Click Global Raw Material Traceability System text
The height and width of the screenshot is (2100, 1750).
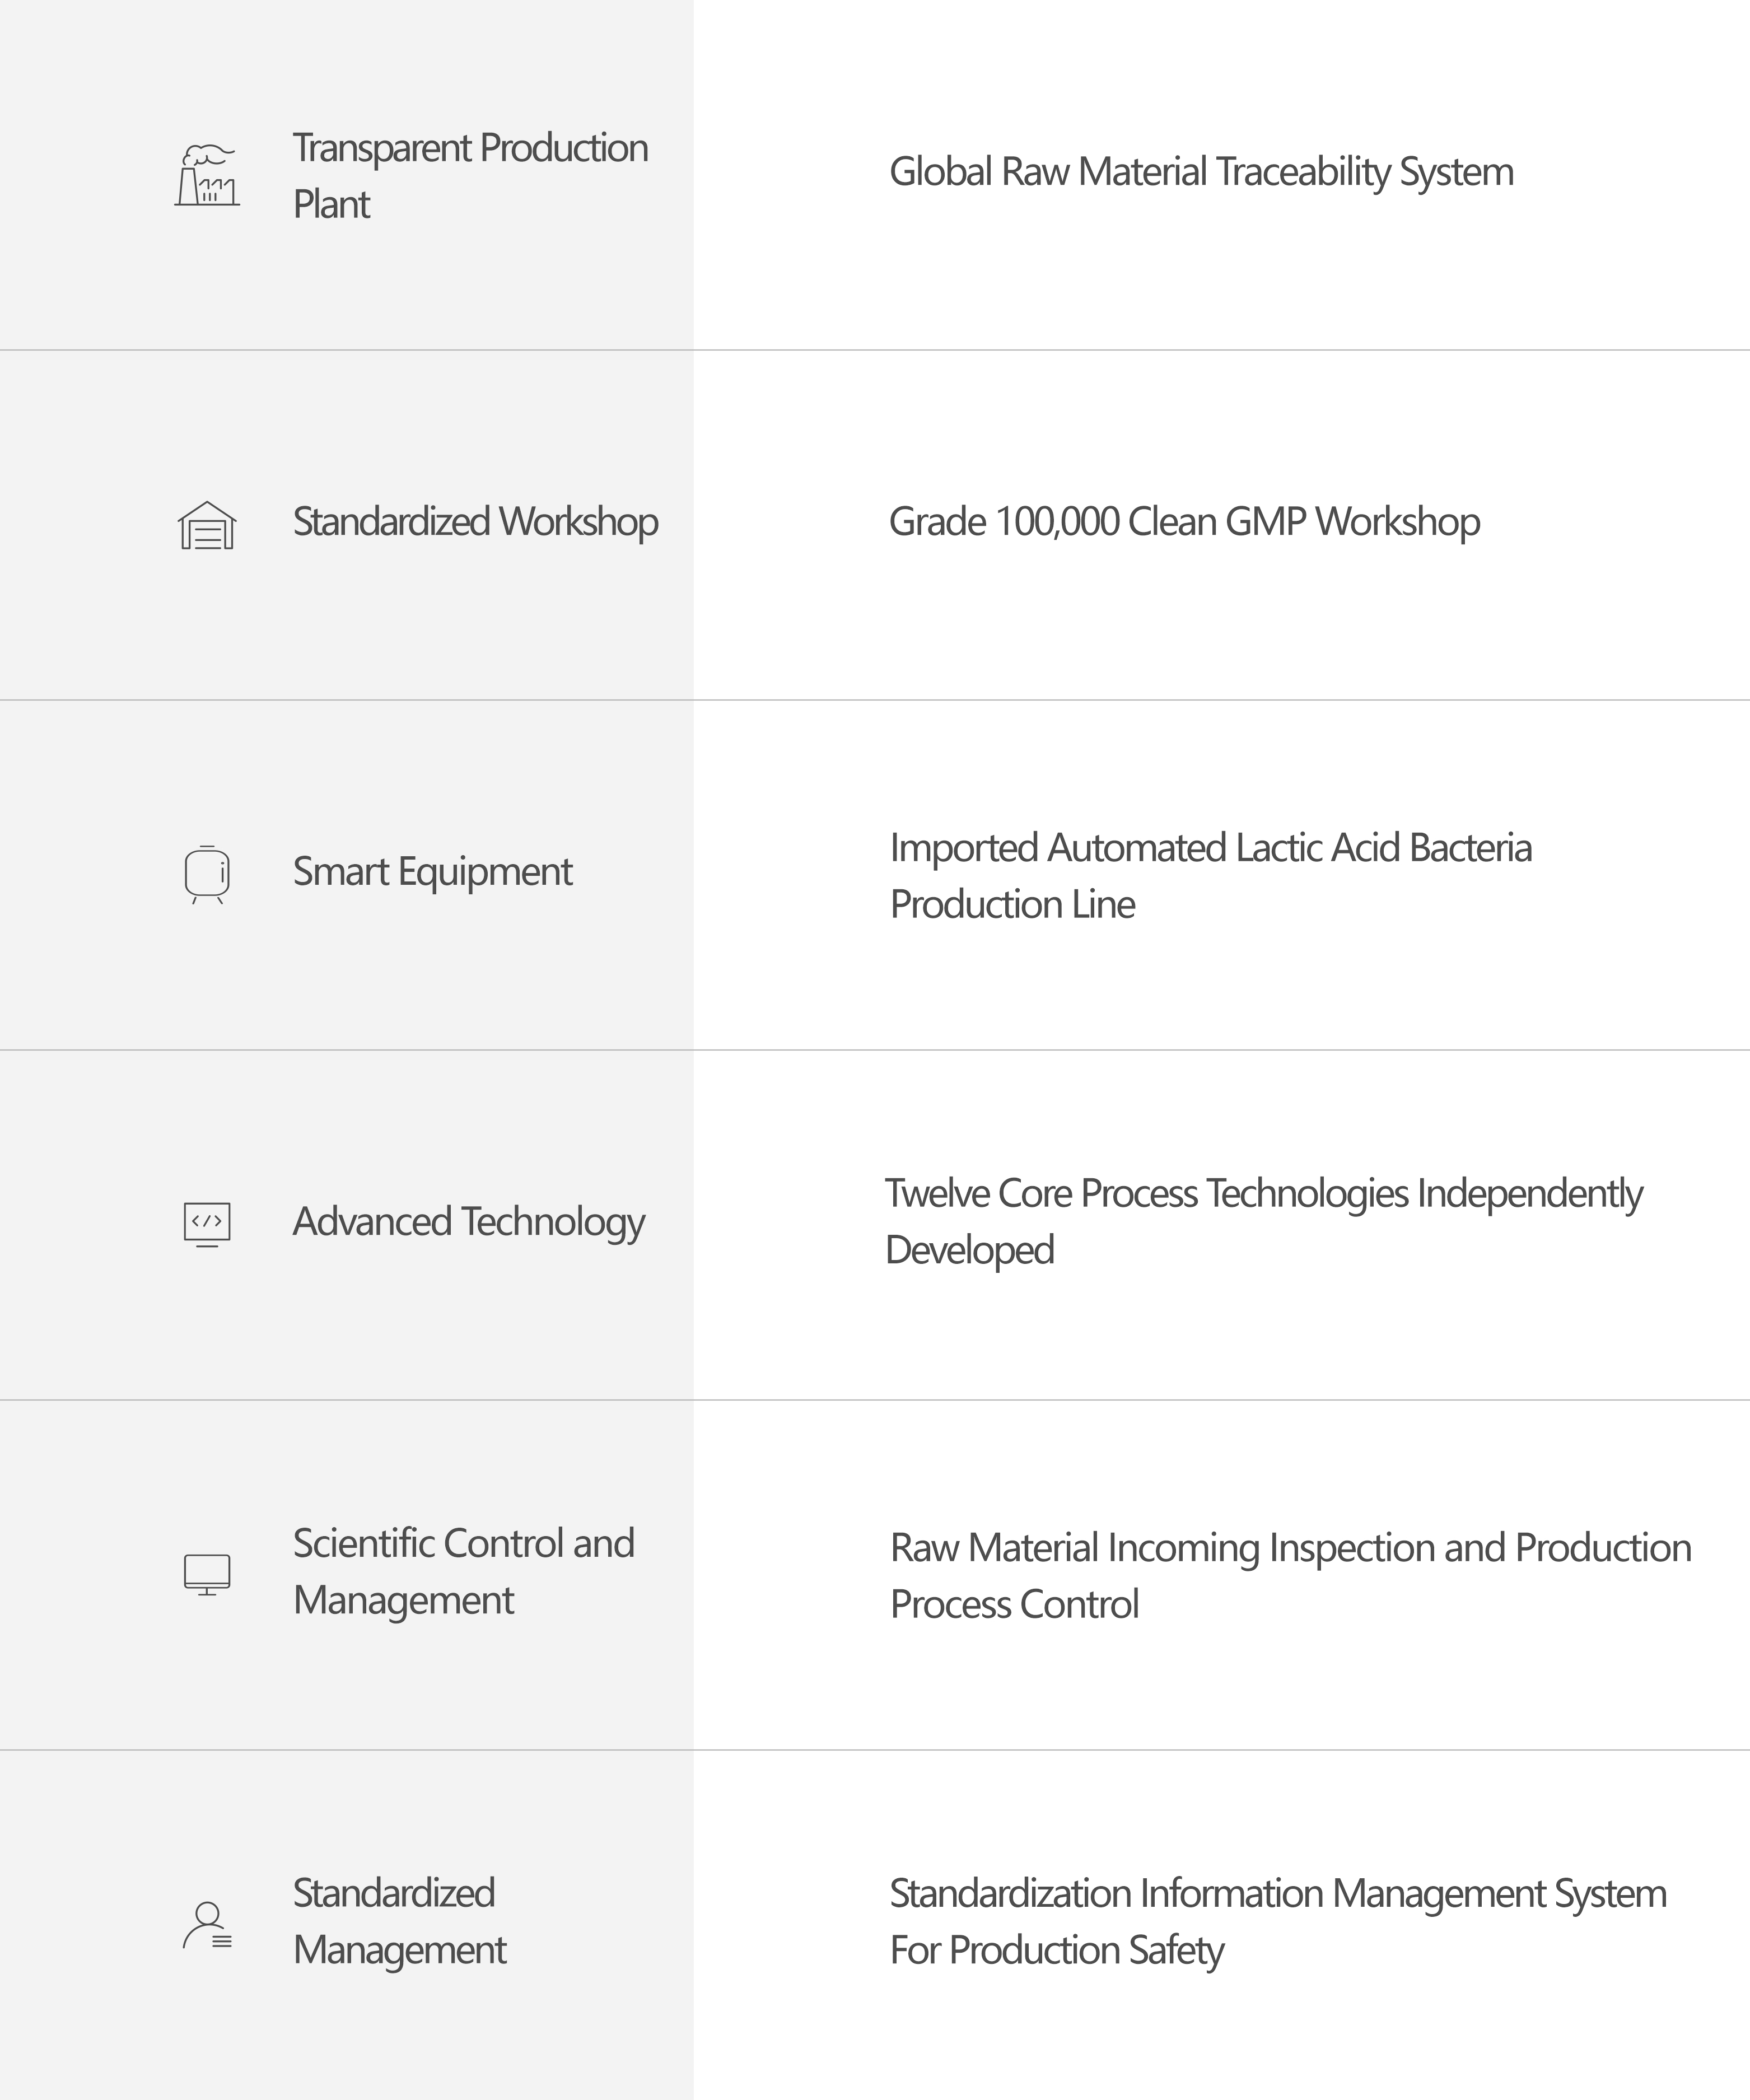1201,172
